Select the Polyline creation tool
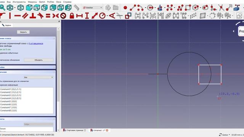Screen dimensions: 244x137 click(x=180, y=8)
